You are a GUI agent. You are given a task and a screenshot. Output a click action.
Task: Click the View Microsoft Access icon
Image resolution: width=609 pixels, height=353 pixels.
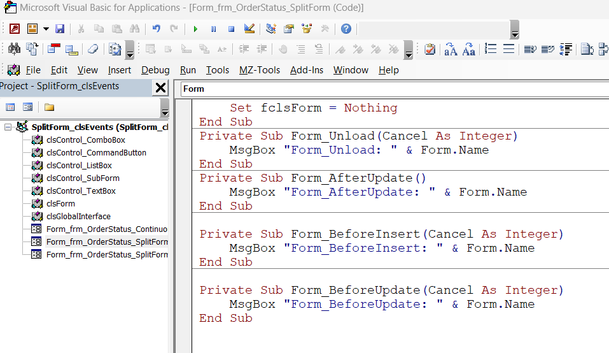coord(15,29)
